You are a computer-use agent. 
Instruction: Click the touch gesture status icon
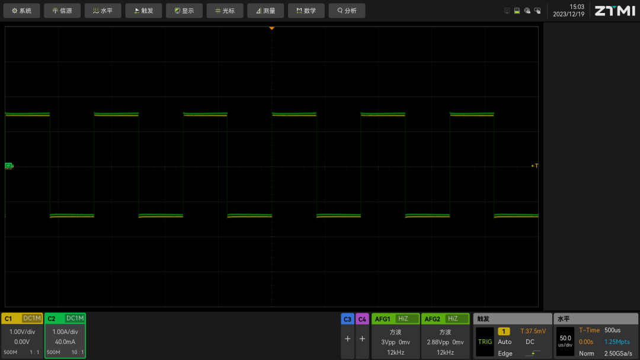click(527, 11)
